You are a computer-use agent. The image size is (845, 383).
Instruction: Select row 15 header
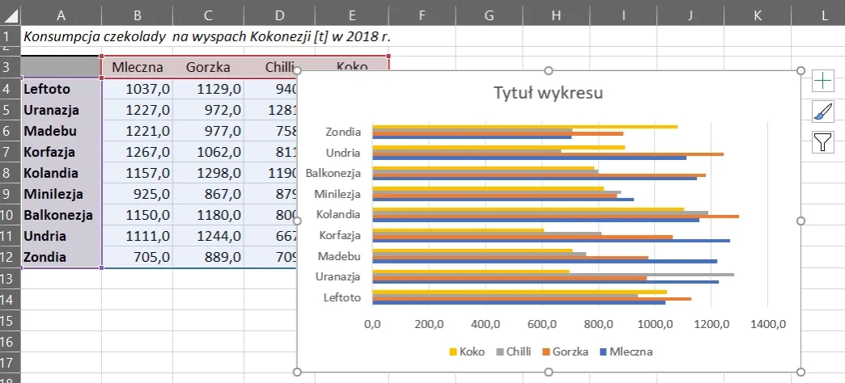[x=9, y=321]
